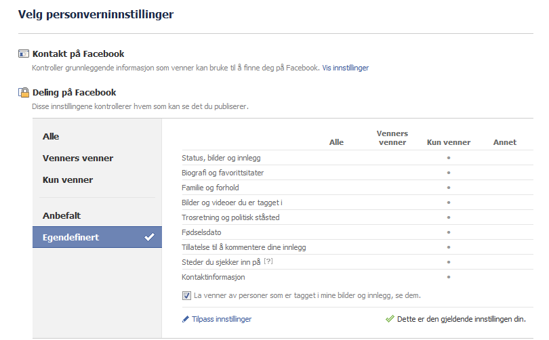Open the Vis innstillinger link
Screen dimensions: 549x340
click(x=345, y=68)
